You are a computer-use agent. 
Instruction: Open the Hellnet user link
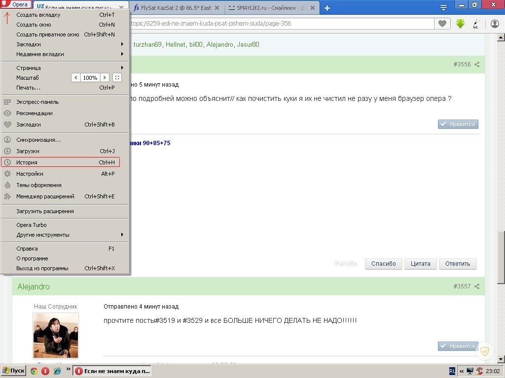[x=176, y=45]
